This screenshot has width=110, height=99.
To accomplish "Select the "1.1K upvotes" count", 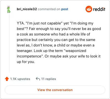I will coord(20,79).
